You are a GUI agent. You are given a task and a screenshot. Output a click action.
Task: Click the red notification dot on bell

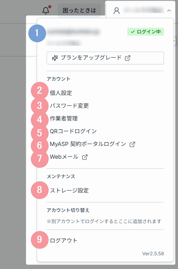[x=50, y=7]
